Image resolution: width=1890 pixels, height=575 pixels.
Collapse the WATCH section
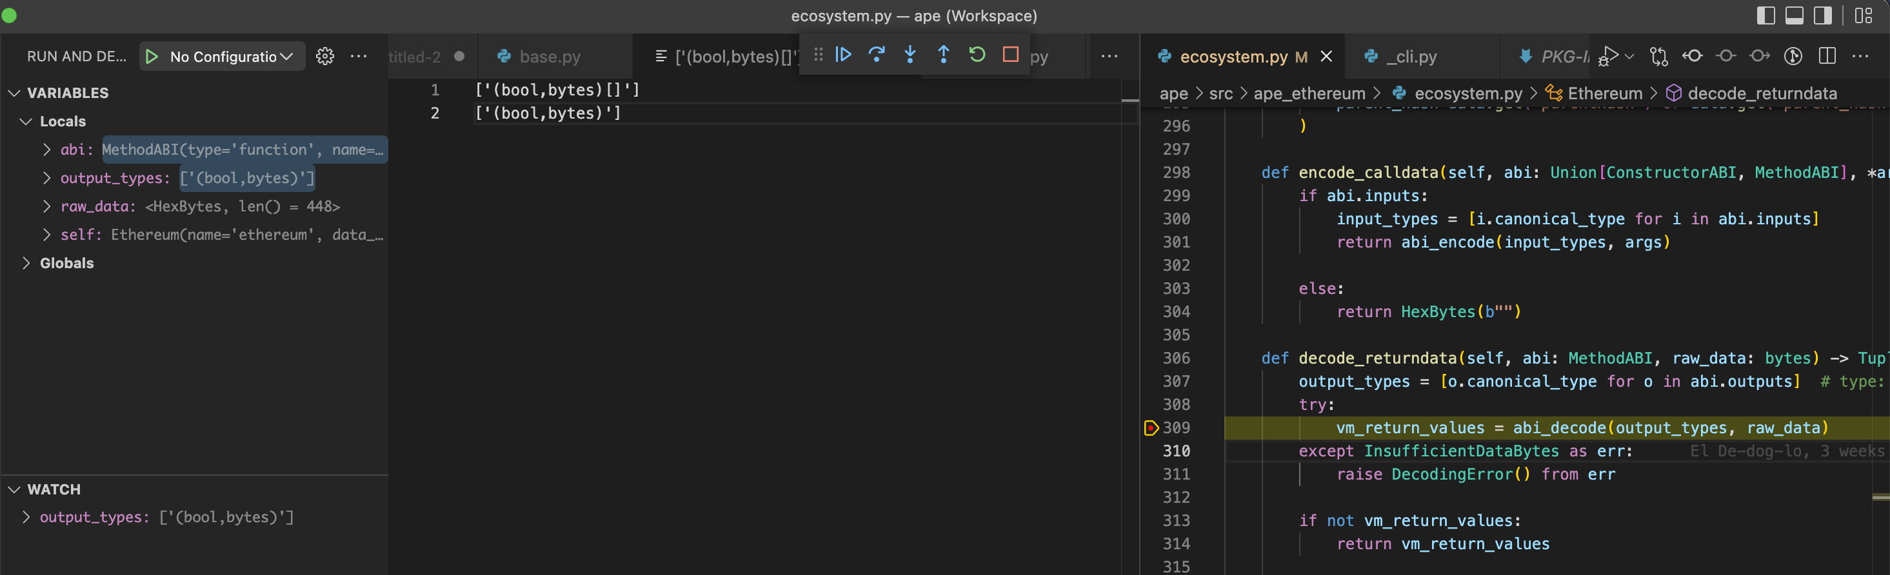click(x=14, y=489)
